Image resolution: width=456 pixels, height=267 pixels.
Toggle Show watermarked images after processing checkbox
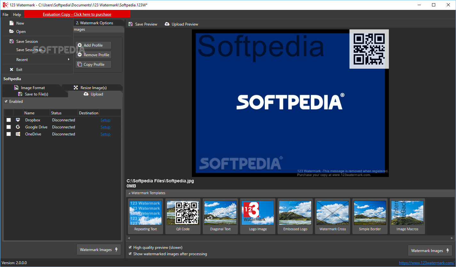coord(130,254)
